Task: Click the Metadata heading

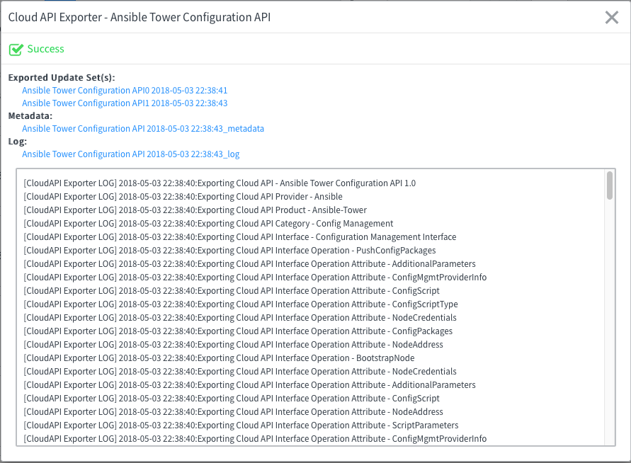Action: tap(30, 116)
